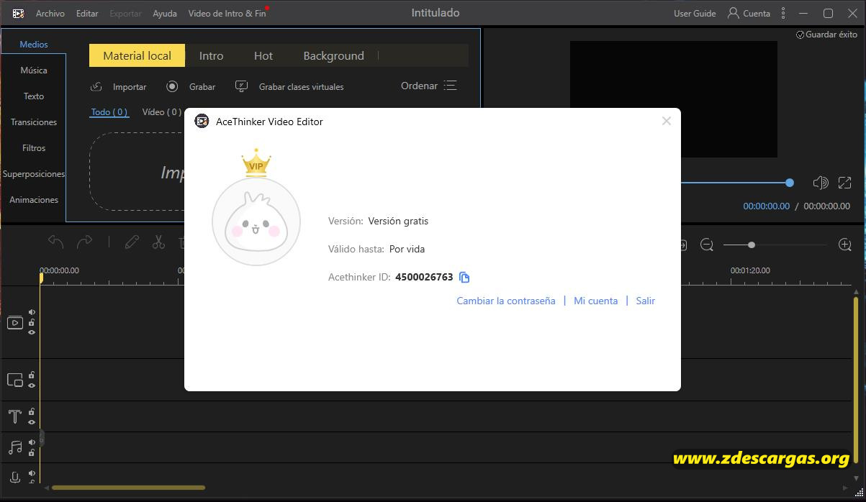Screen dimensions: 866x502
Task: Toggle lock on the music track
Action: (x=32, y=452)
